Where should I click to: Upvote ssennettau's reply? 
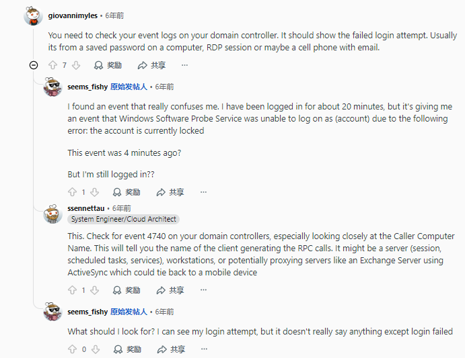72,290
